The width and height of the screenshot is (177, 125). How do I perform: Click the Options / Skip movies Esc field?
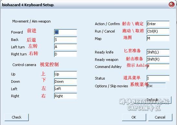click(156, 86)
